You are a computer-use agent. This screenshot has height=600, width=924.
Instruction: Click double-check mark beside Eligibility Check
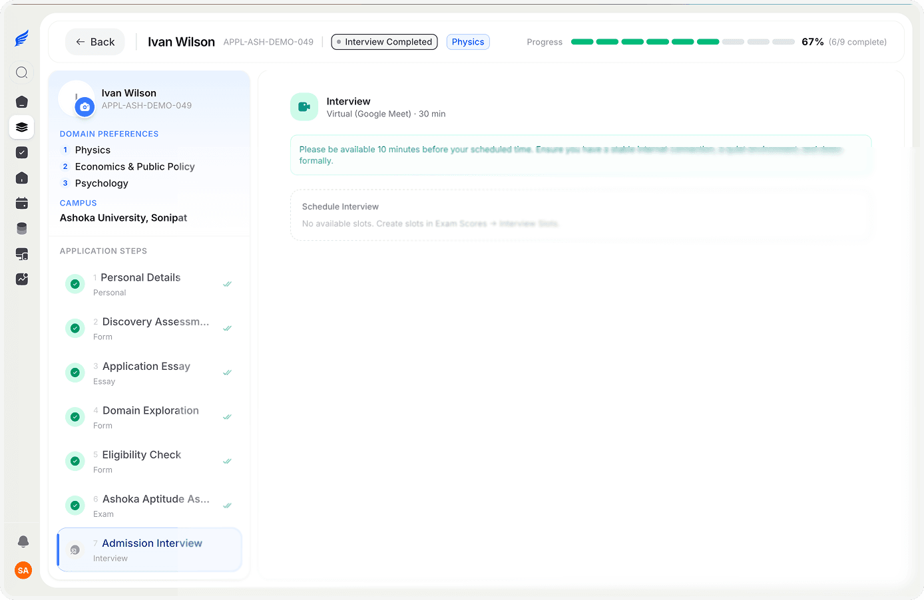pyautogui.click(x=227, y=461)
